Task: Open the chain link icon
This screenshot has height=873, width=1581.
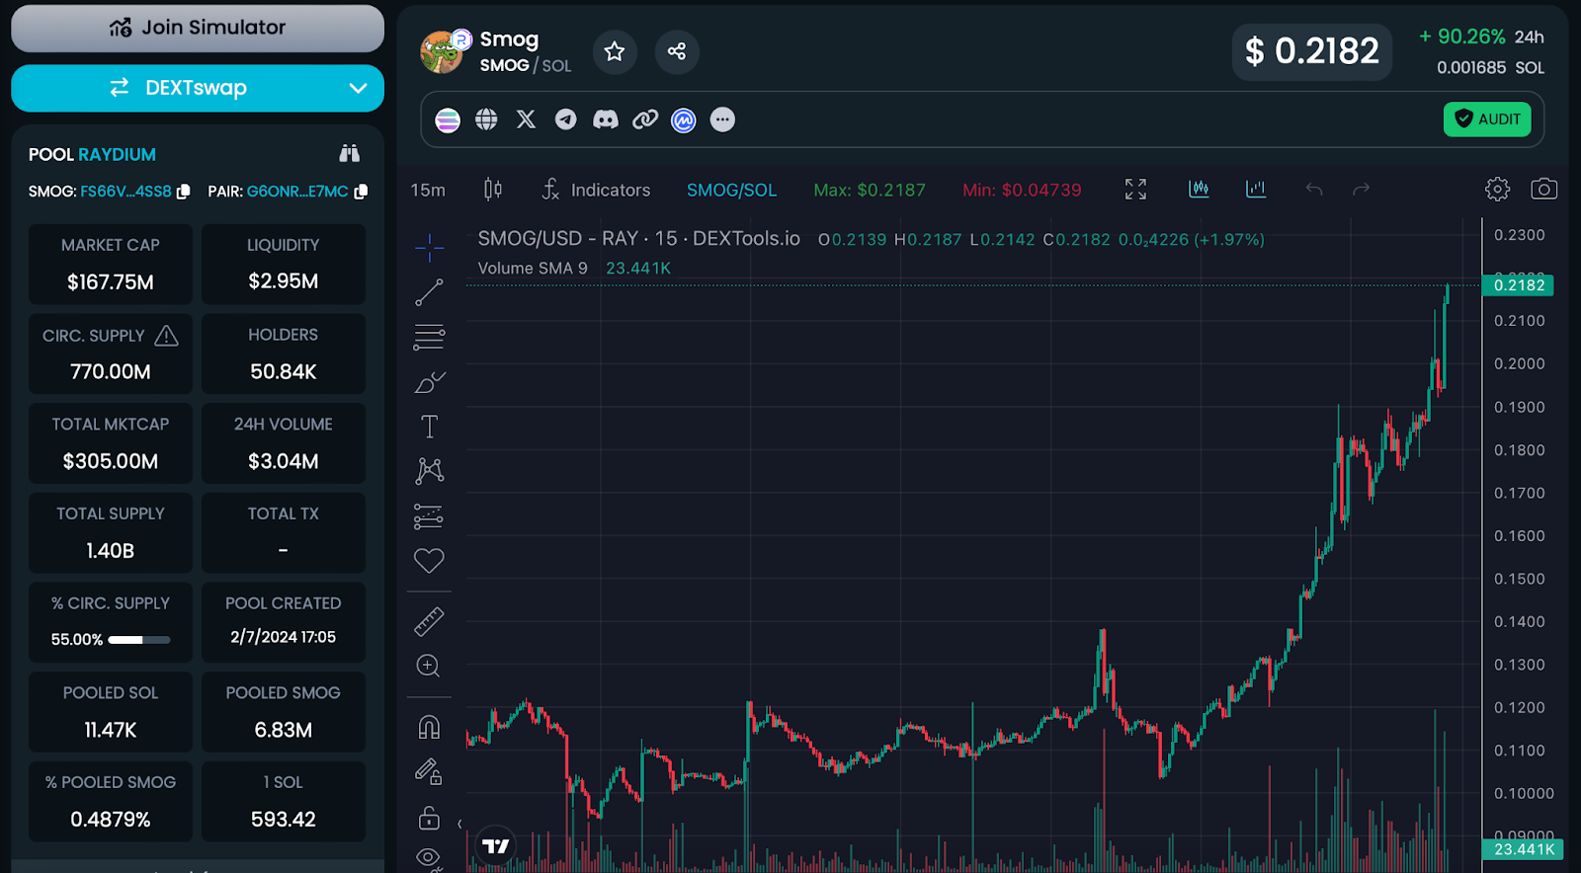Action: coord(645,119)
